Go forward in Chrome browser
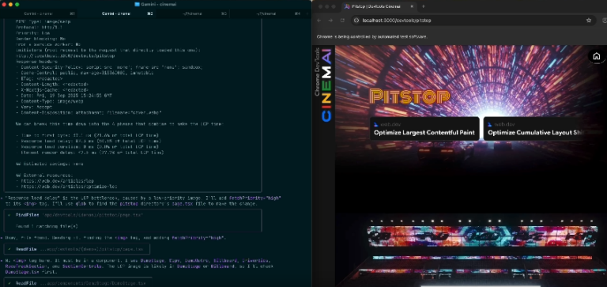The width and height of the screenshot is (607, 287). coord(330,20)
